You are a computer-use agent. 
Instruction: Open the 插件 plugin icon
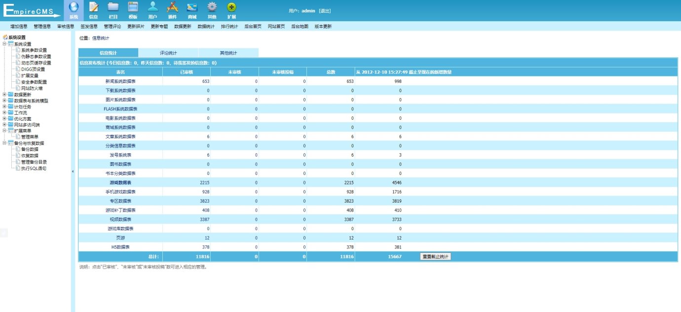172,7
